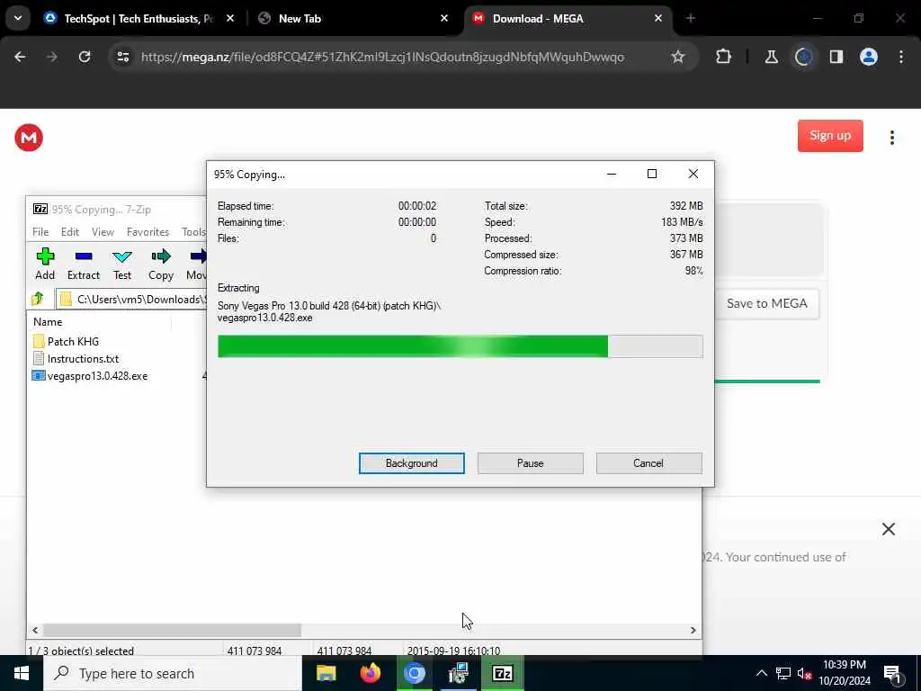This screenshot has height=691, width=921.
Task: Open the MEGA page three-dot menu
Action: tap(891, 138)
